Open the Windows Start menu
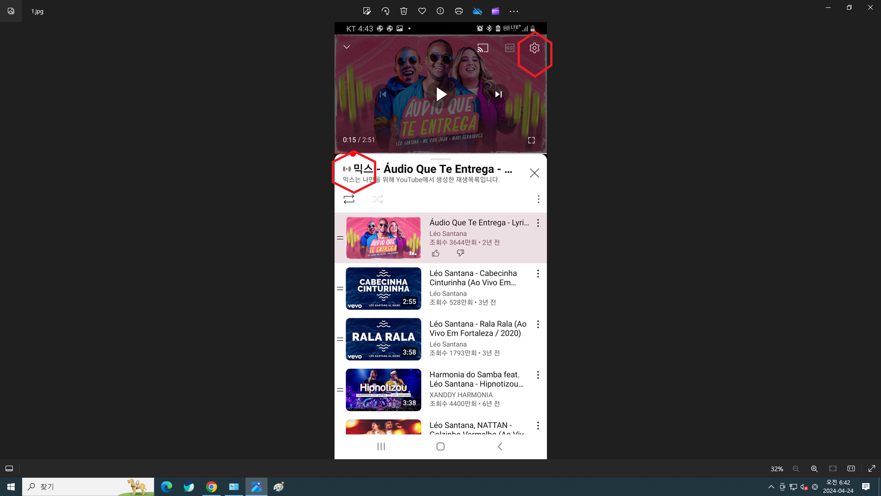 (11, 487)
